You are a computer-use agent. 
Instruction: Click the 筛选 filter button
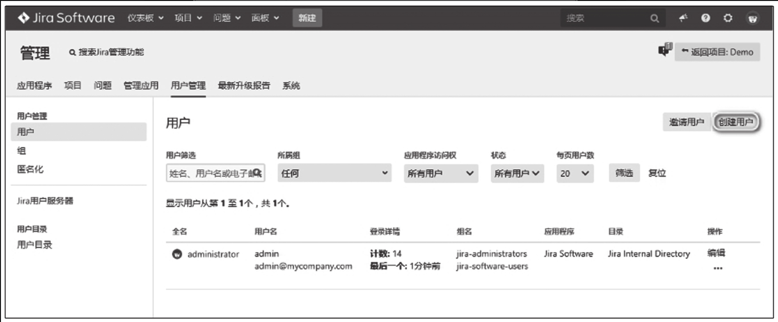(624, 173)
